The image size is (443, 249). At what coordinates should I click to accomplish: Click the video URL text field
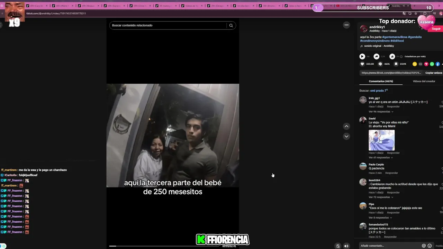(x=391, y=73)
